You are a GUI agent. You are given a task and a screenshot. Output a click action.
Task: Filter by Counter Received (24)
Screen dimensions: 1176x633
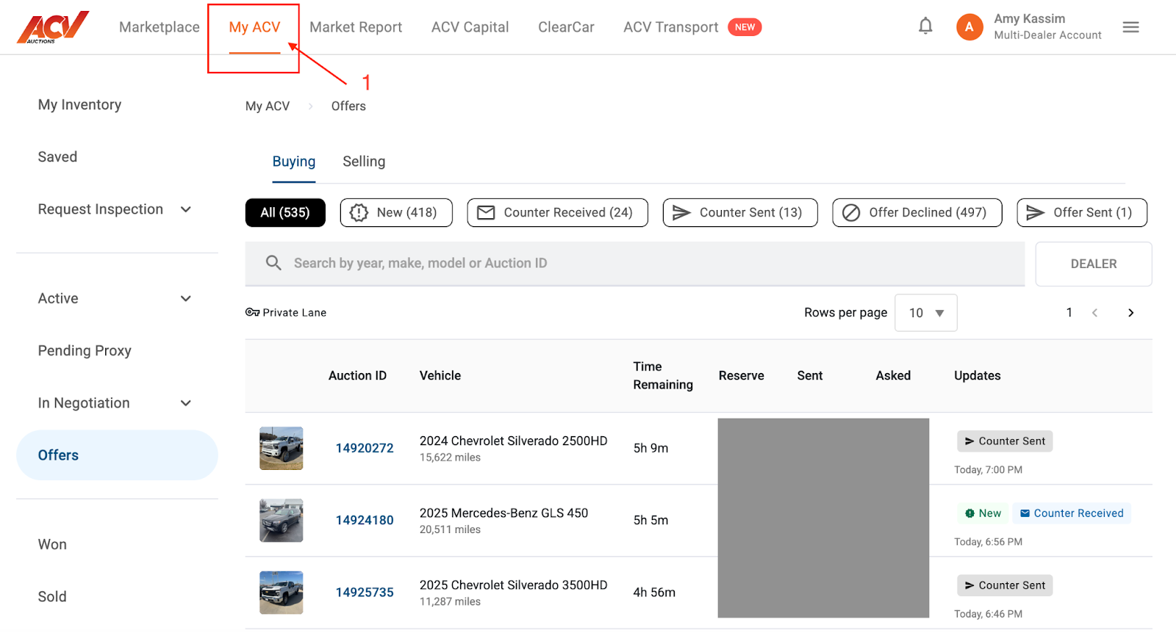pos(558,212)
